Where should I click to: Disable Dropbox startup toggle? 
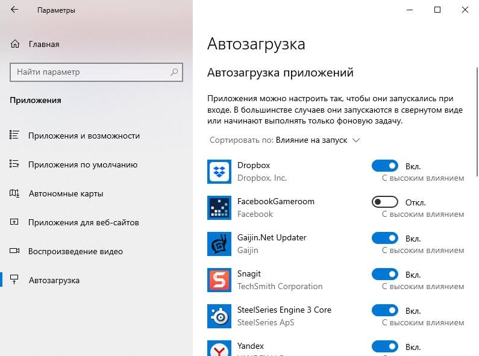(x=385, y=166)
